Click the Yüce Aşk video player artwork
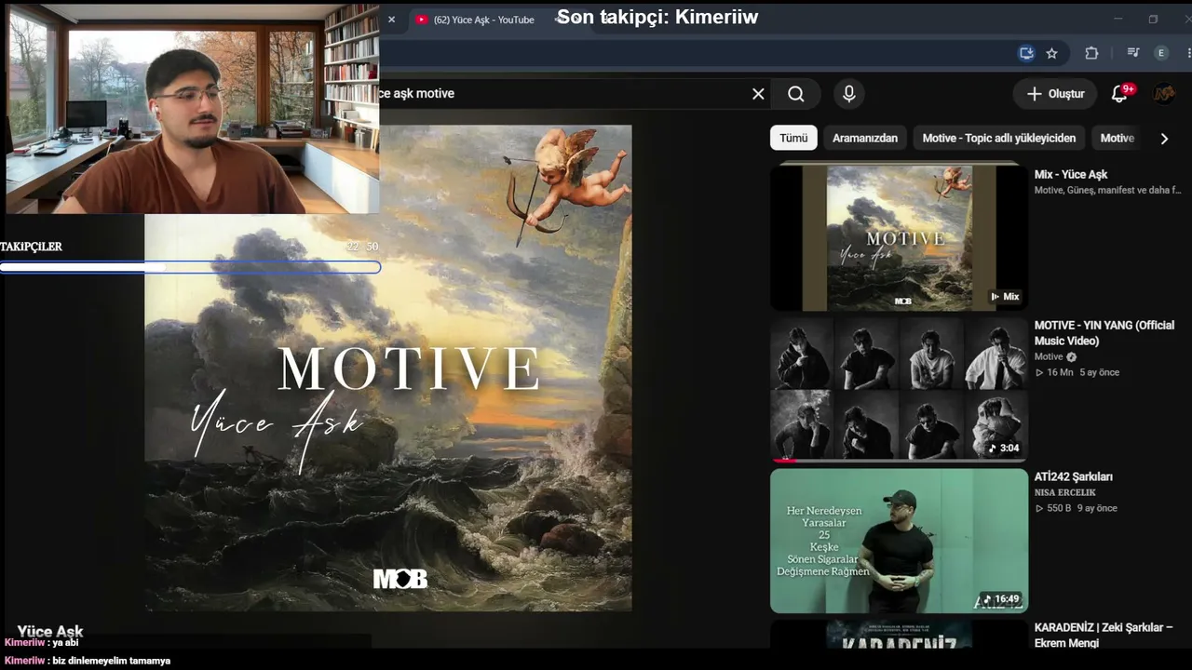 (x=388, y=368)
